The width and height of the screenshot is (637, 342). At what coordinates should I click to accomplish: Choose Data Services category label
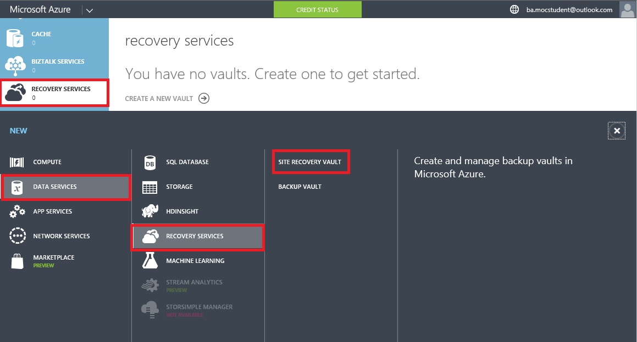[55, 187]
